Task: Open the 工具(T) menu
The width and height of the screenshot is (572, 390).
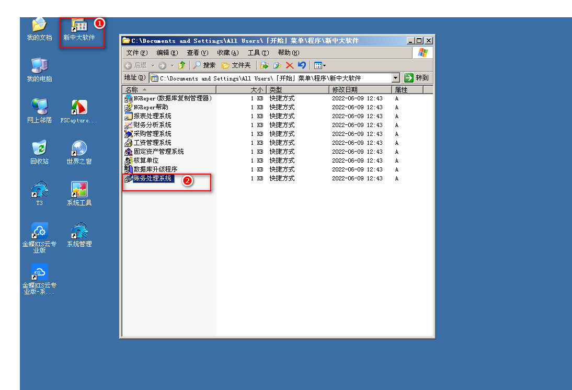Action: click(258, 53)
